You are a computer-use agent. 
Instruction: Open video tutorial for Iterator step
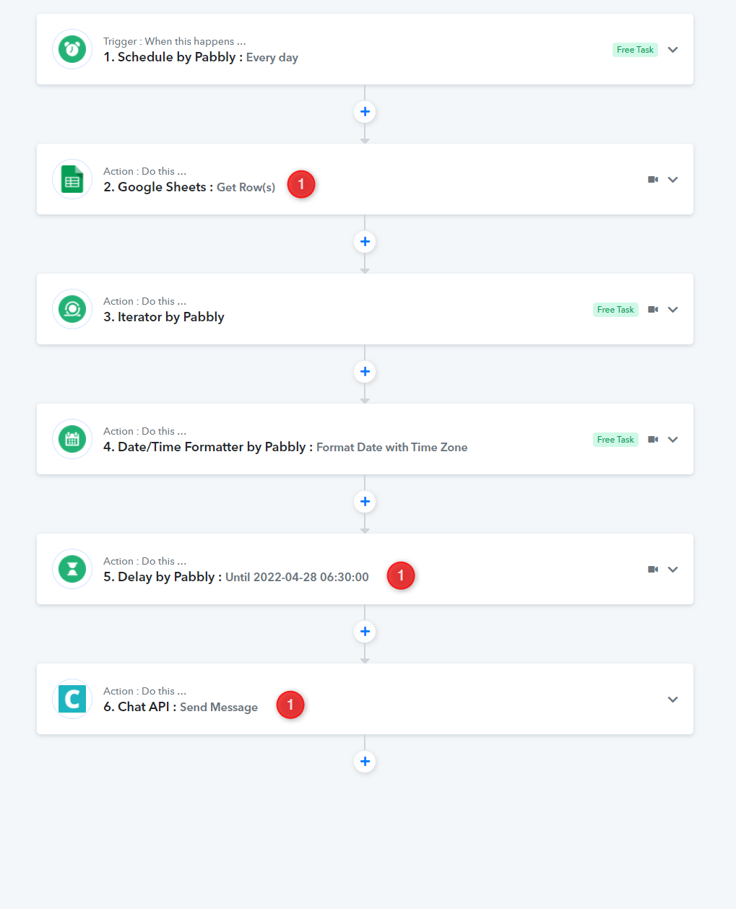[x=653, y=310]
